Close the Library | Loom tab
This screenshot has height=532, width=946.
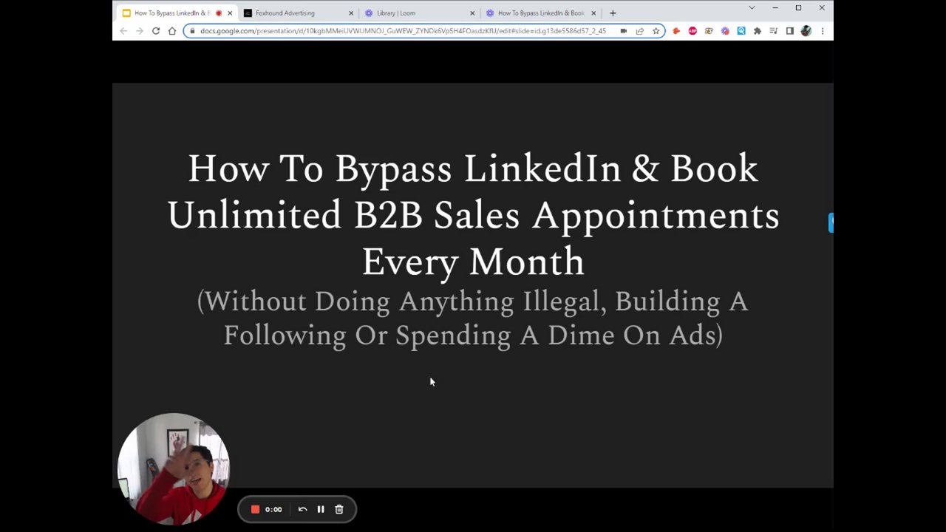472,13
